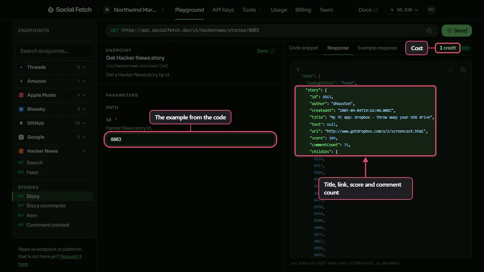
Task: Click the Amazon platform icon
Action: [21, 81]
